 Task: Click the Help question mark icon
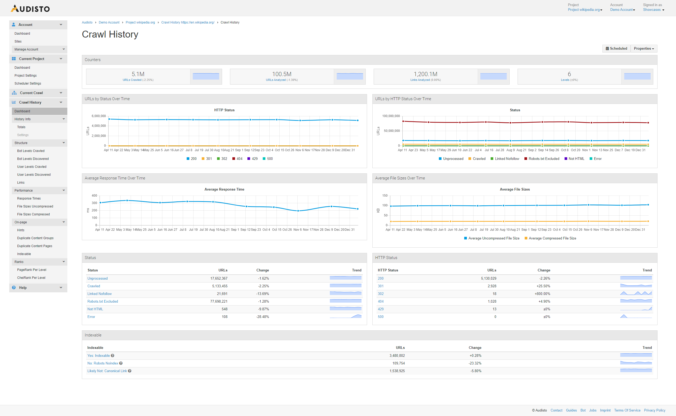coord(14,288)
